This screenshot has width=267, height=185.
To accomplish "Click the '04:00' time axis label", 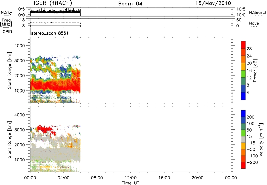I will pos(63,178).
